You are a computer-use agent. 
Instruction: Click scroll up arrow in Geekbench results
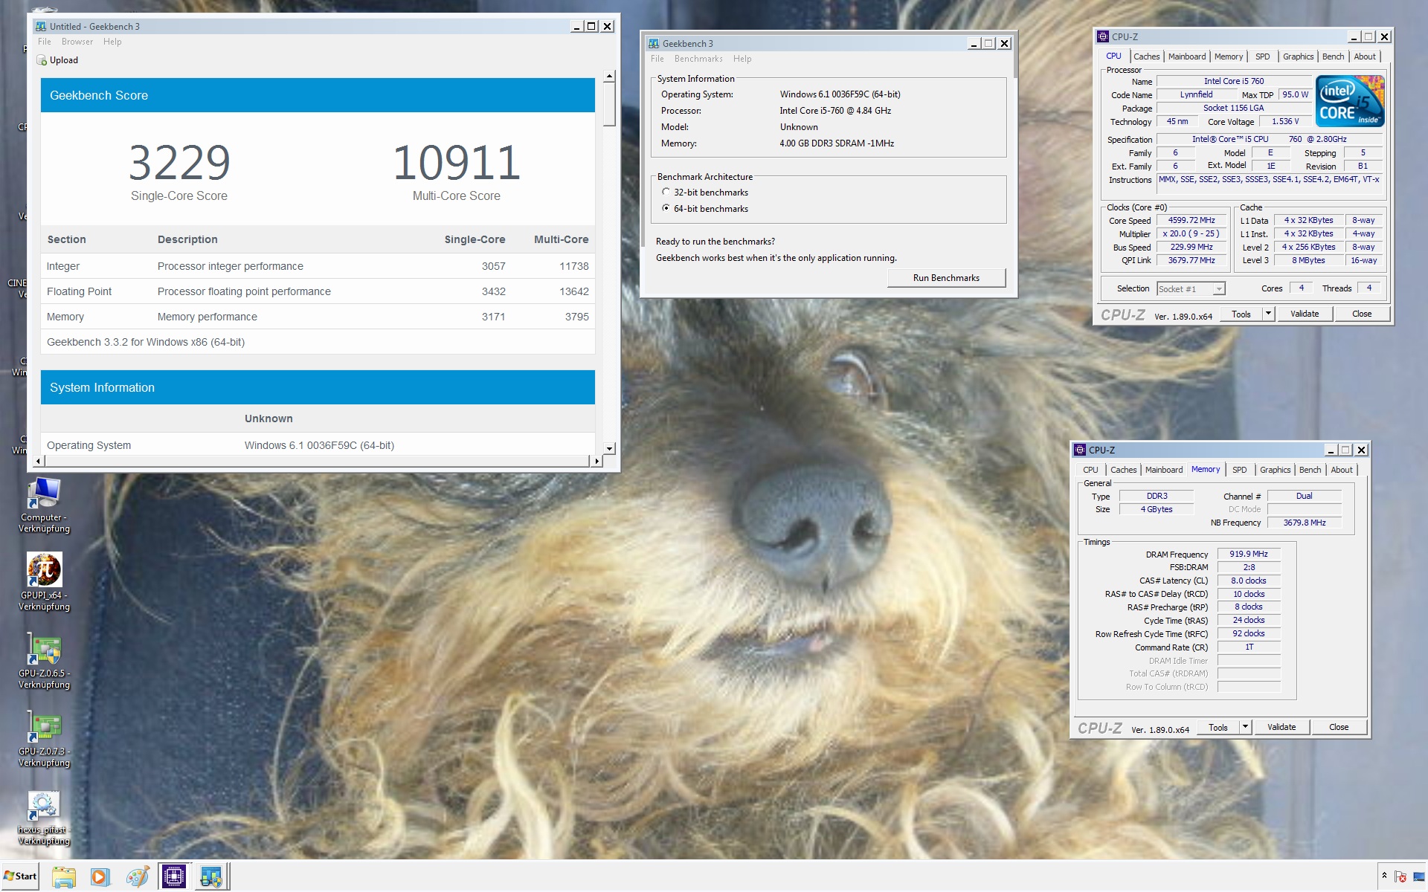pos(609,76)
